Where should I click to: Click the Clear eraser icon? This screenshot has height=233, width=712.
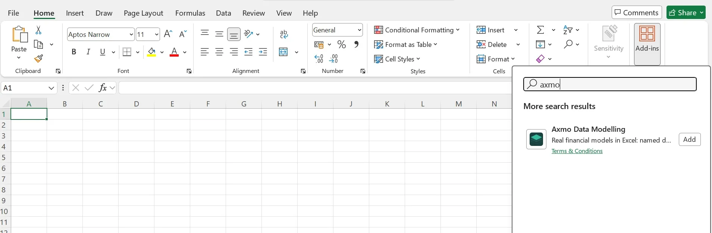click(540, 59)
